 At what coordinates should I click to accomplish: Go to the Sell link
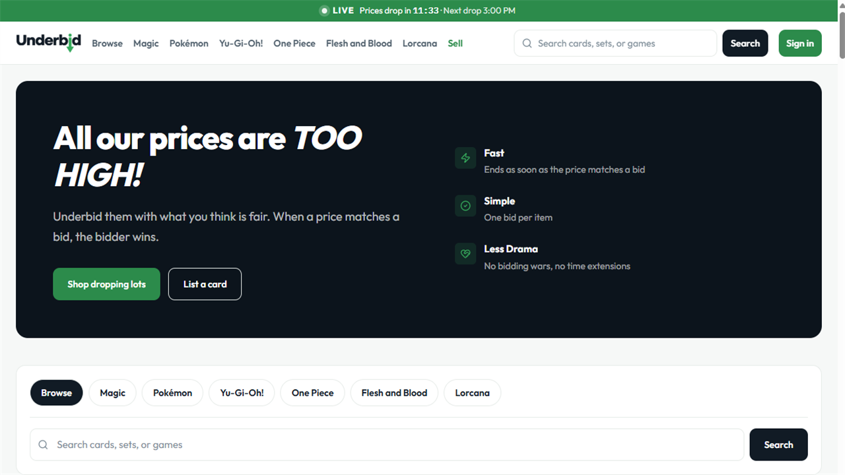click(x=456, y=44)
